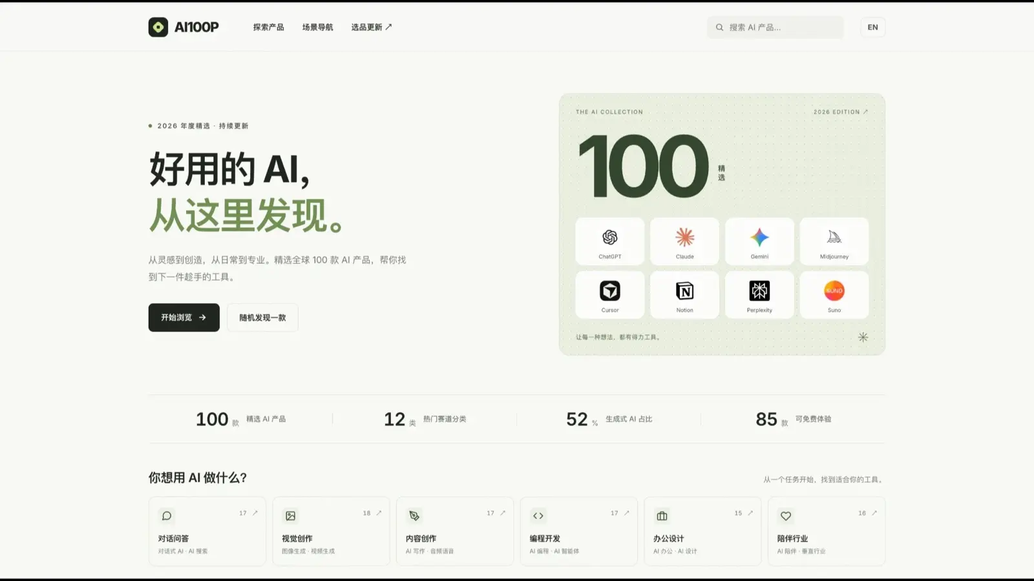The image size is (1034, 581).
Task: Open the ChatGPT product tile
Action: 609,241
